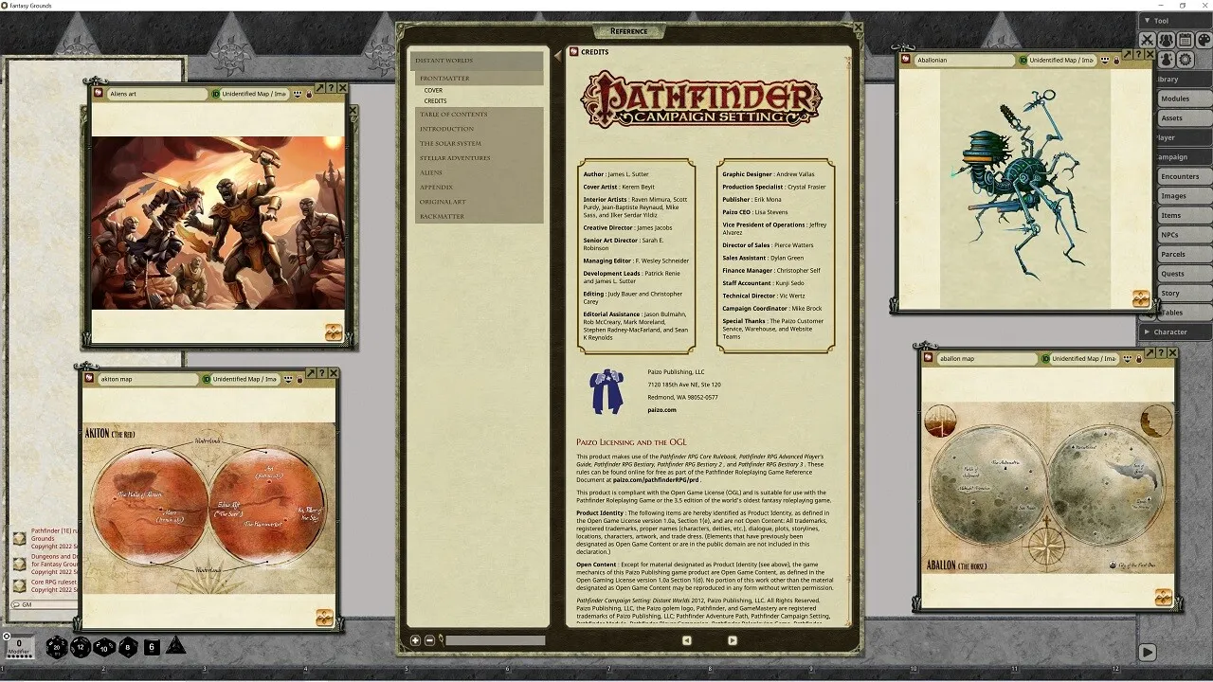Click image toolbar icon in akiton map window

point(324,617)
